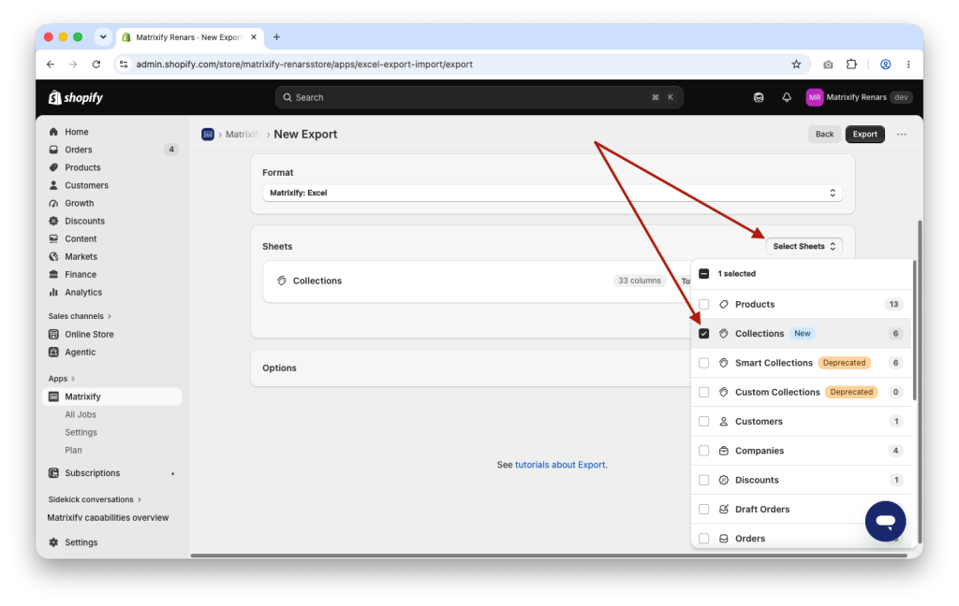Check the Companies sheet checkbox
The height and width of the screenshot is (606, 959).
click(x=704, y=451)
